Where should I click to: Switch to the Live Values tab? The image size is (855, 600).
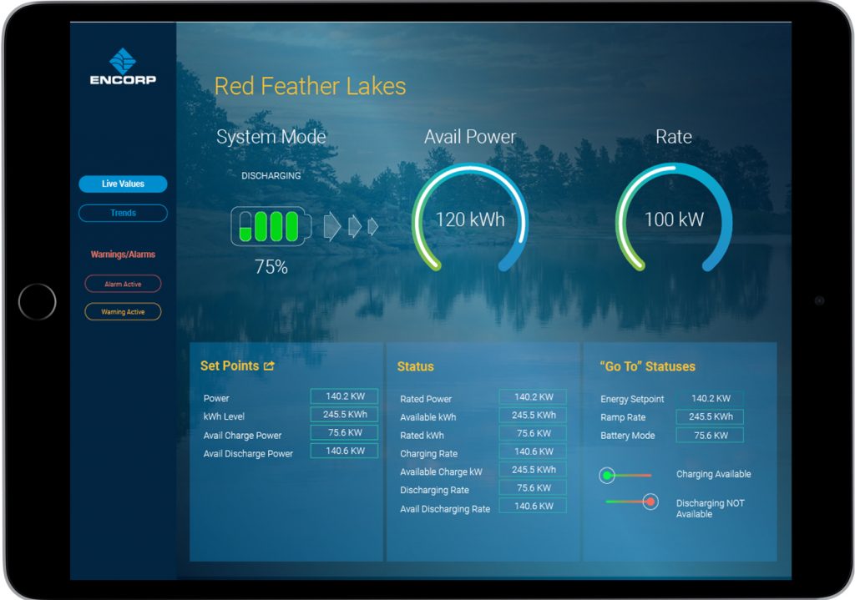pyautogui.click(x=123, y=184)
